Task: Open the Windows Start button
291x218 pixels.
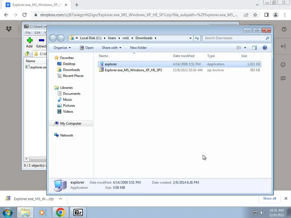Action: pos(7,212)
